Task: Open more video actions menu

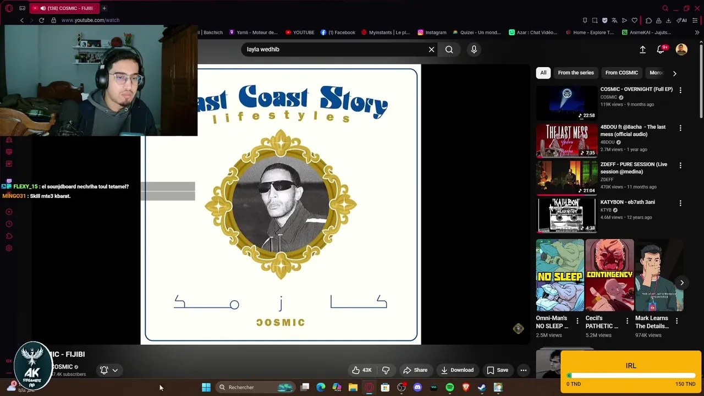Action: pyautogui.click(x=524, y=370)
